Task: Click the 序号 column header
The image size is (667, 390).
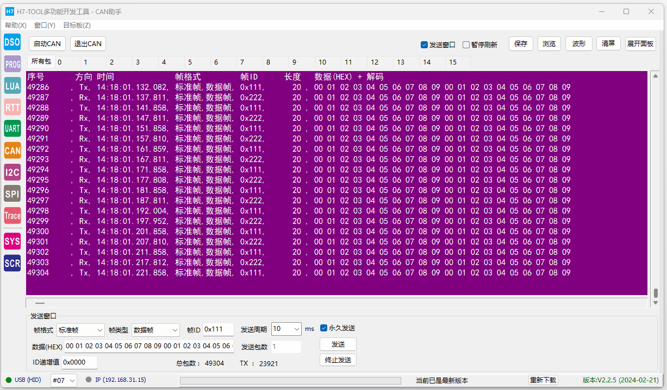Action: point(36,77)
